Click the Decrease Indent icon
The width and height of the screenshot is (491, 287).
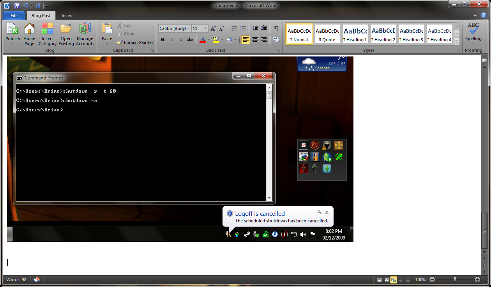(x=256, y=28)
